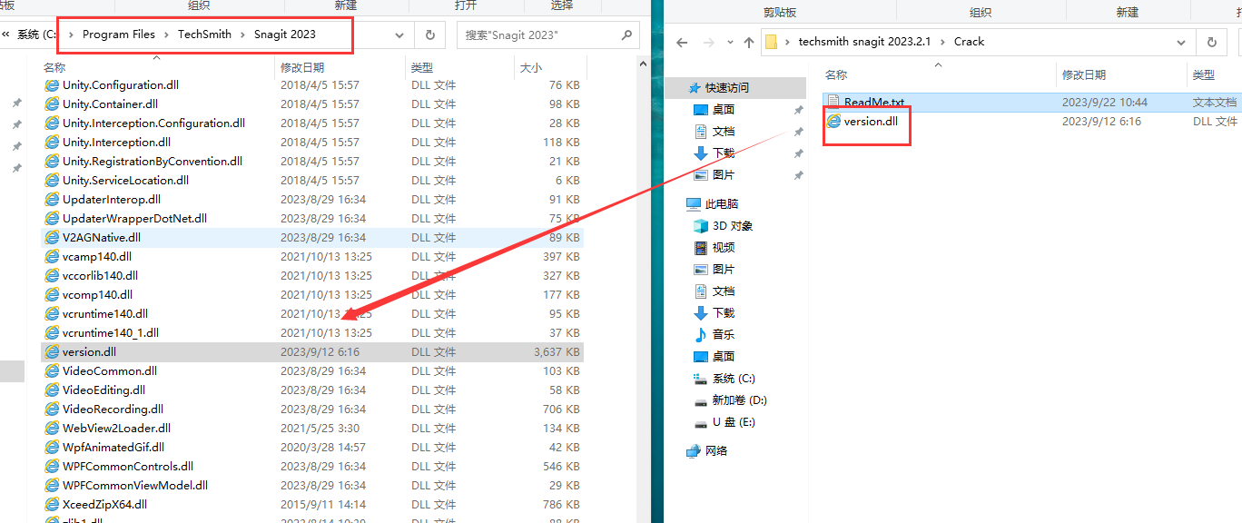Select the V2AGNative.dll file
Screen dimensions: 1242x523
pyautogui.click(x=101, y=238)
